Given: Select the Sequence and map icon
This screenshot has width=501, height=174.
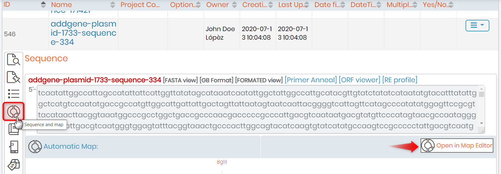Looking at the screenshot, I should pyautogui.click(x=13, y=112).
